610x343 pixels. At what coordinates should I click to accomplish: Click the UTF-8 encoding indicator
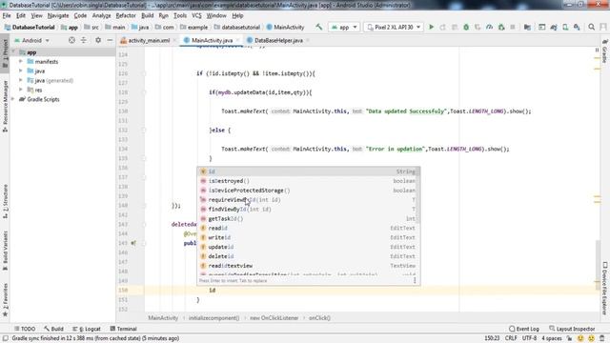tap(529, 338)
